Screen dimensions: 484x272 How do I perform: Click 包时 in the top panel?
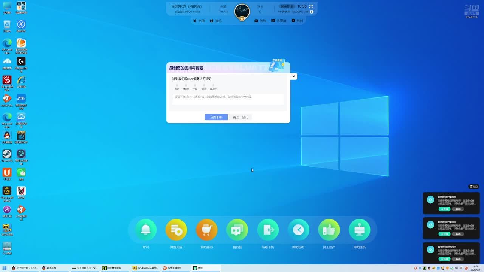click(298, 21)
